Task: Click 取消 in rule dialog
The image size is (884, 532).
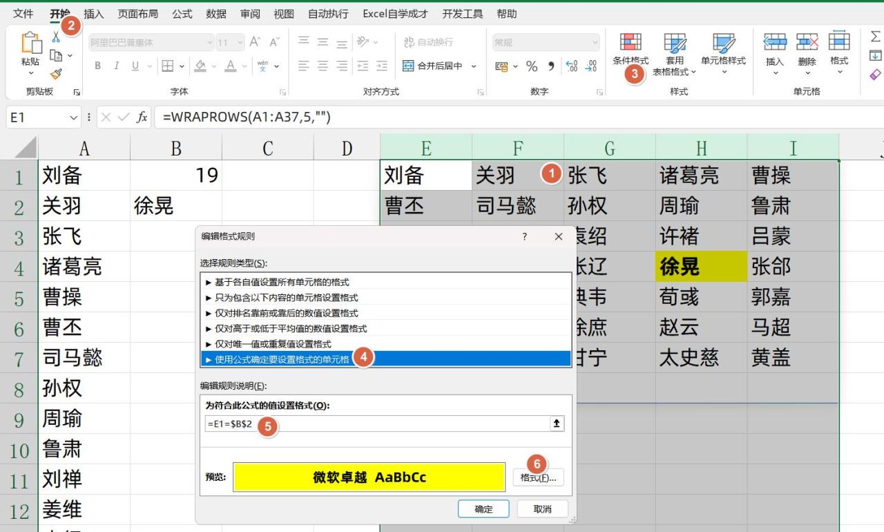Action: 543,509
